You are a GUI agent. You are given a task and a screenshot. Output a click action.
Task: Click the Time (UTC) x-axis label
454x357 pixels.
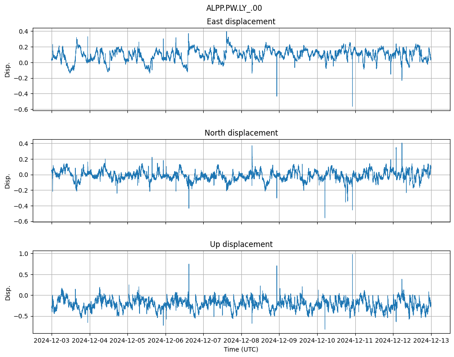tap(241, 349)
